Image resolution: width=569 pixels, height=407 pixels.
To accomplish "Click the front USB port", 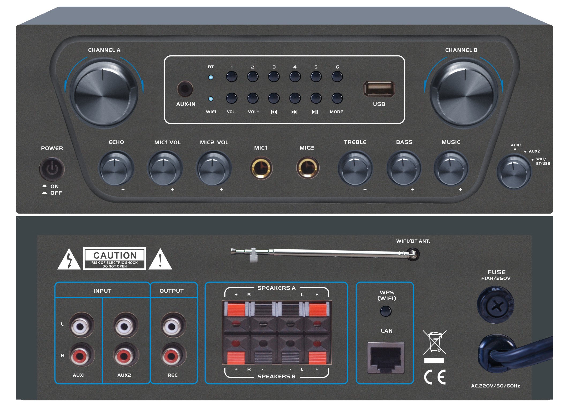I will tap(379, 89).
